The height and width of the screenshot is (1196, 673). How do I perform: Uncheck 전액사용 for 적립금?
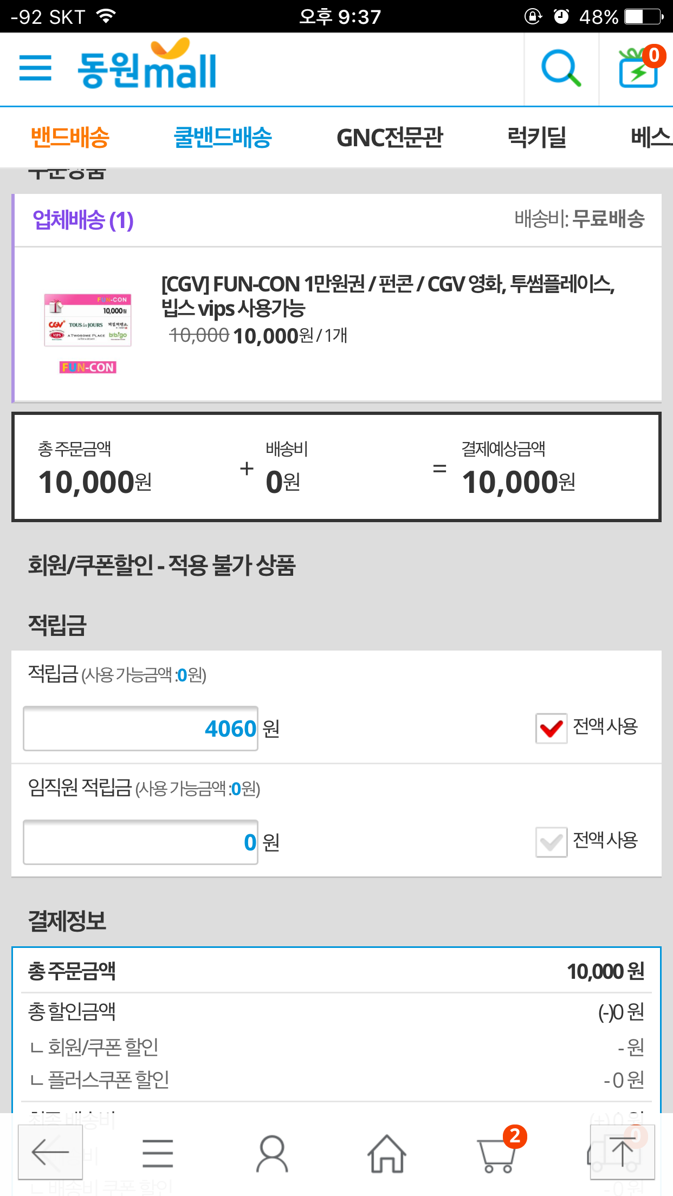551,729
